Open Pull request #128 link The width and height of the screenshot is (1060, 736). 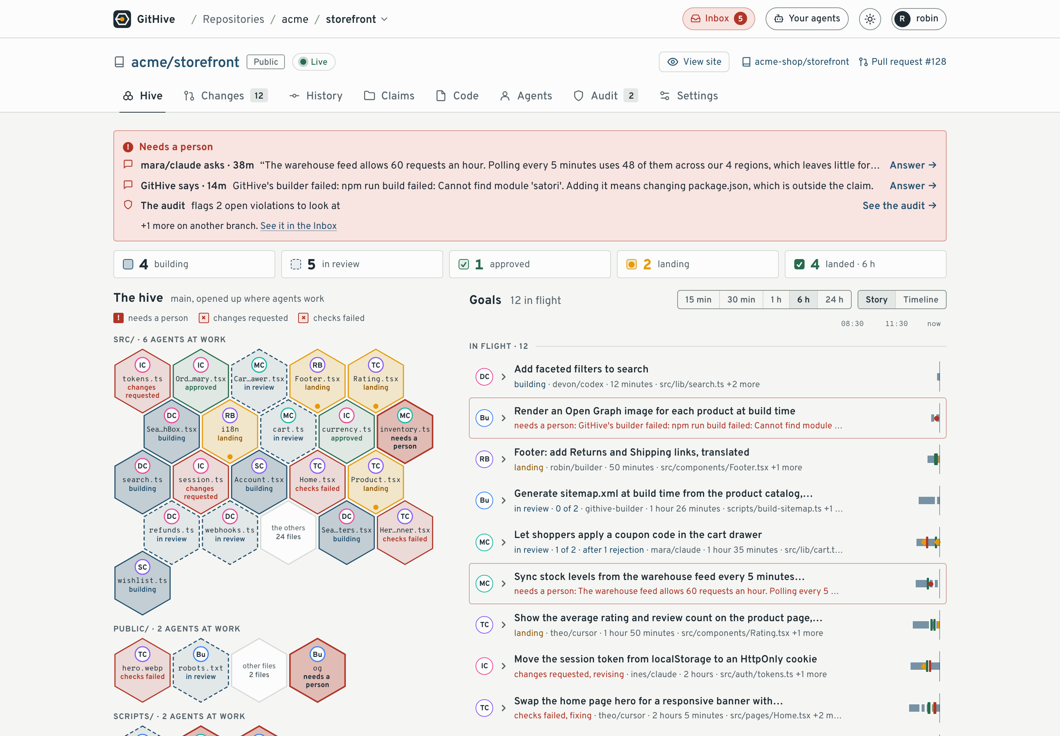tap(902, 62)
